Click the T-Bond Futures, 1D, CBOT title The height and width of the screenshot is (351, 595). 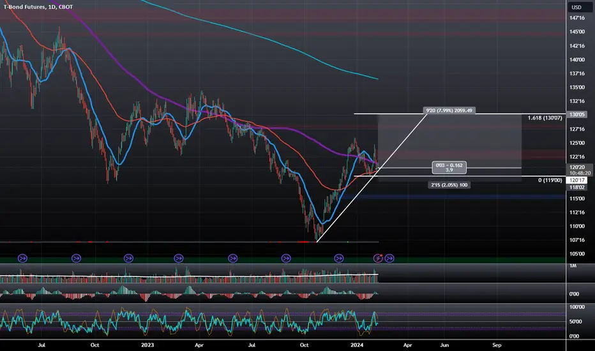click(38, 7)
